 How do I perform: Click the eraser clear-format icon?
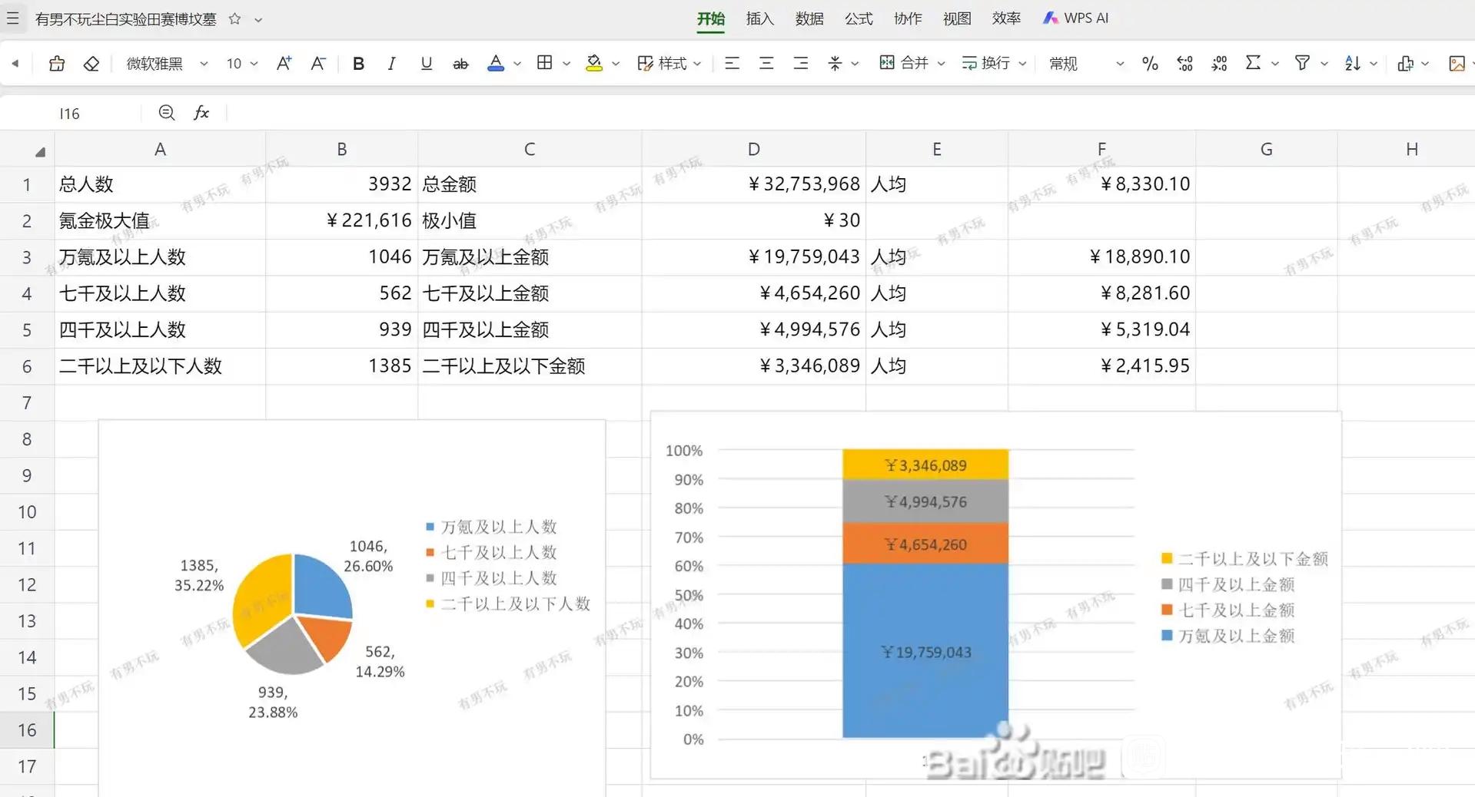[91, 64]
